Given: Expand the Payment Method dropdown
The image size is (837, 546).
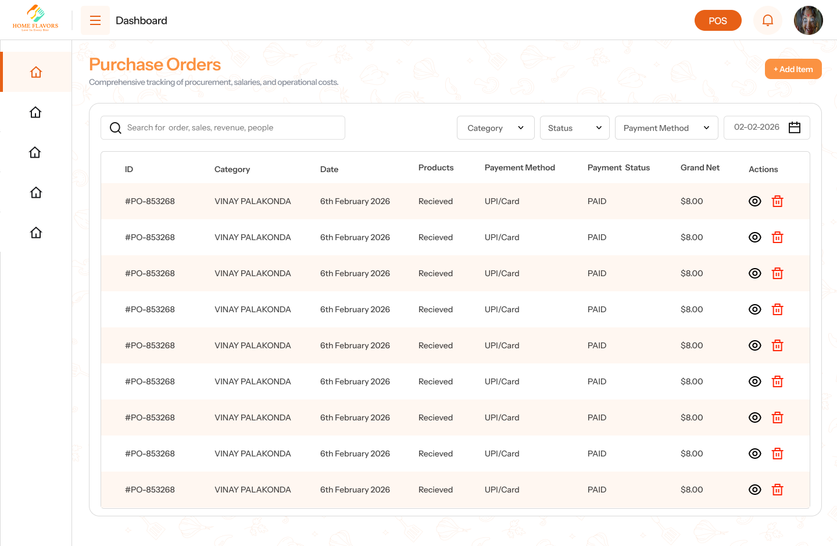Looking at the screenshot, I should pyautogui.click(x=666, y=128).
